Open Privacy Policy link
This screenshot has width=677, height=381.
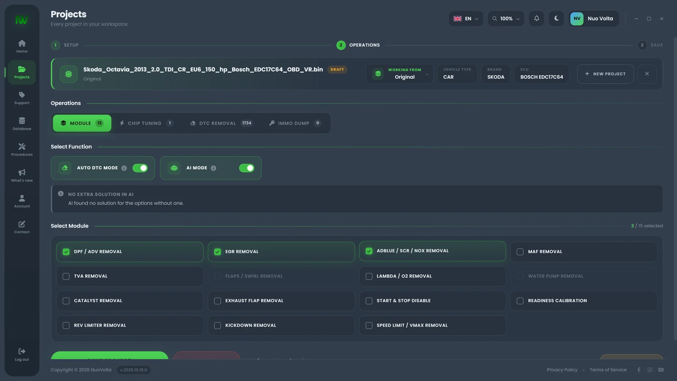coord(562,370)
